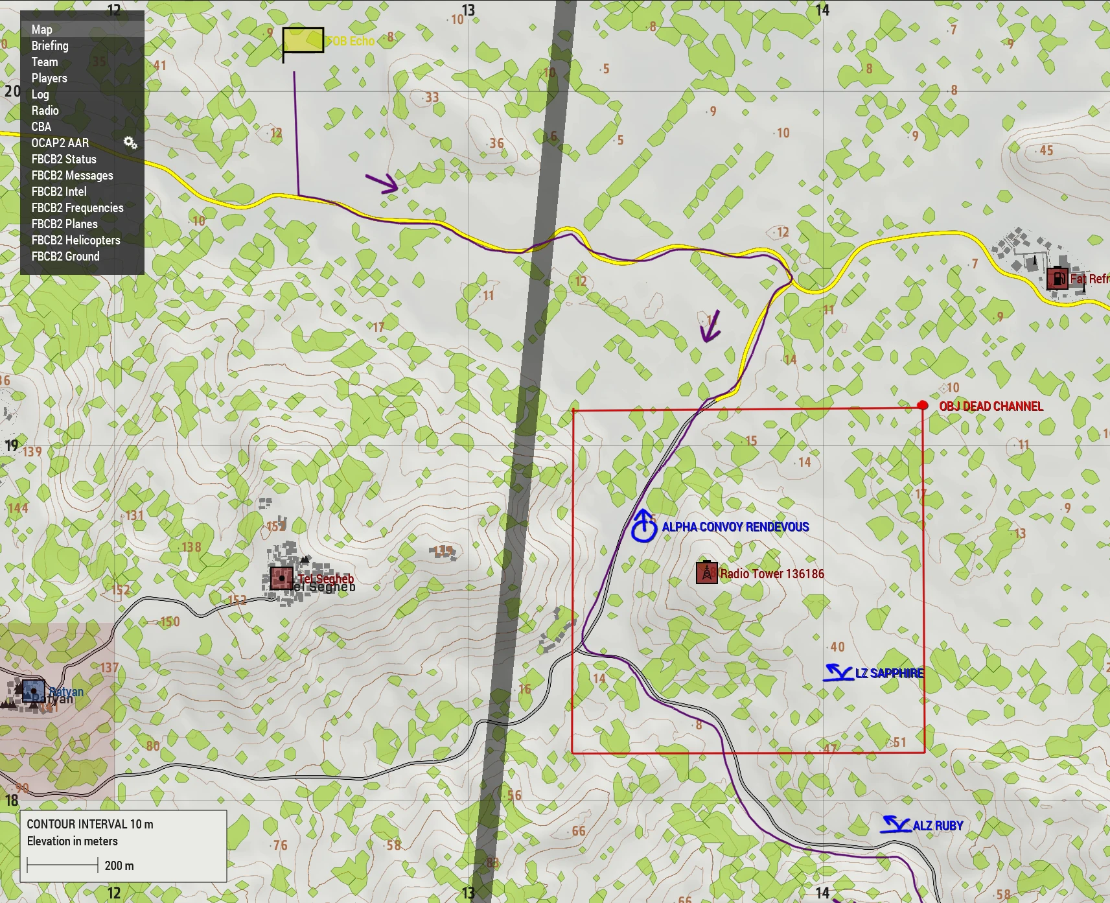The height and width of the screenshot is (903, 1110).
Task: Select the ALZ Ruby landing zone symbol
Action: (x=896, y=825)
